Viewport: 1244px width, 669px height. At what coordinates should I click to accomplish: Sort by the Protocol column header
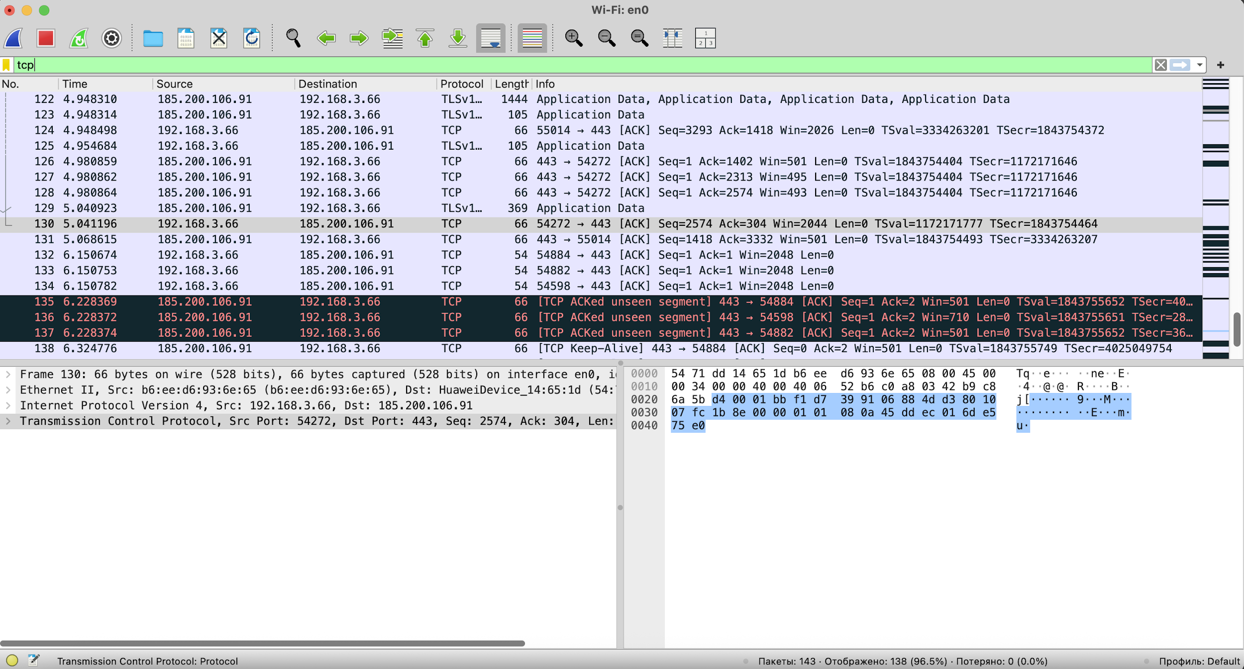(461, 84)
